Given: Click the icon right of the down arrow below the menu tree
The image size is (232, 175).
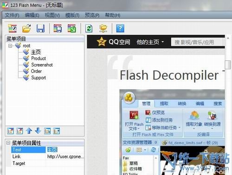Looking at the screenshot, I should [47, 131].
